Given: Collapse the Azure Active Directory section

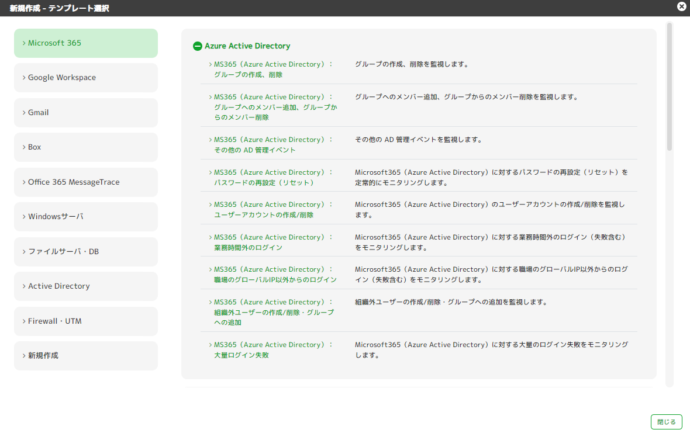Looking at the screenshot, I should [x=198, y=46].
